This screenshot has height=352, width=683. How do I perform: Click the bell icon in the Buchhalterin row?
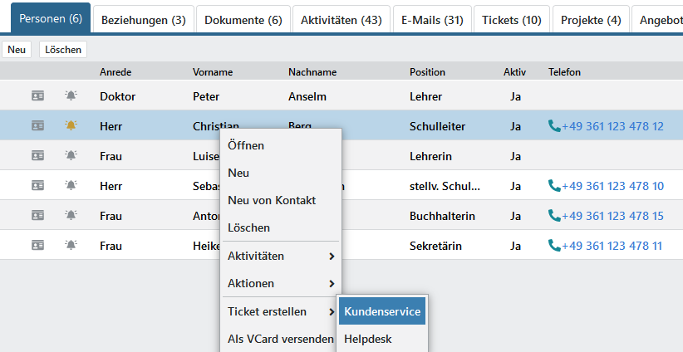pos(71,216)
